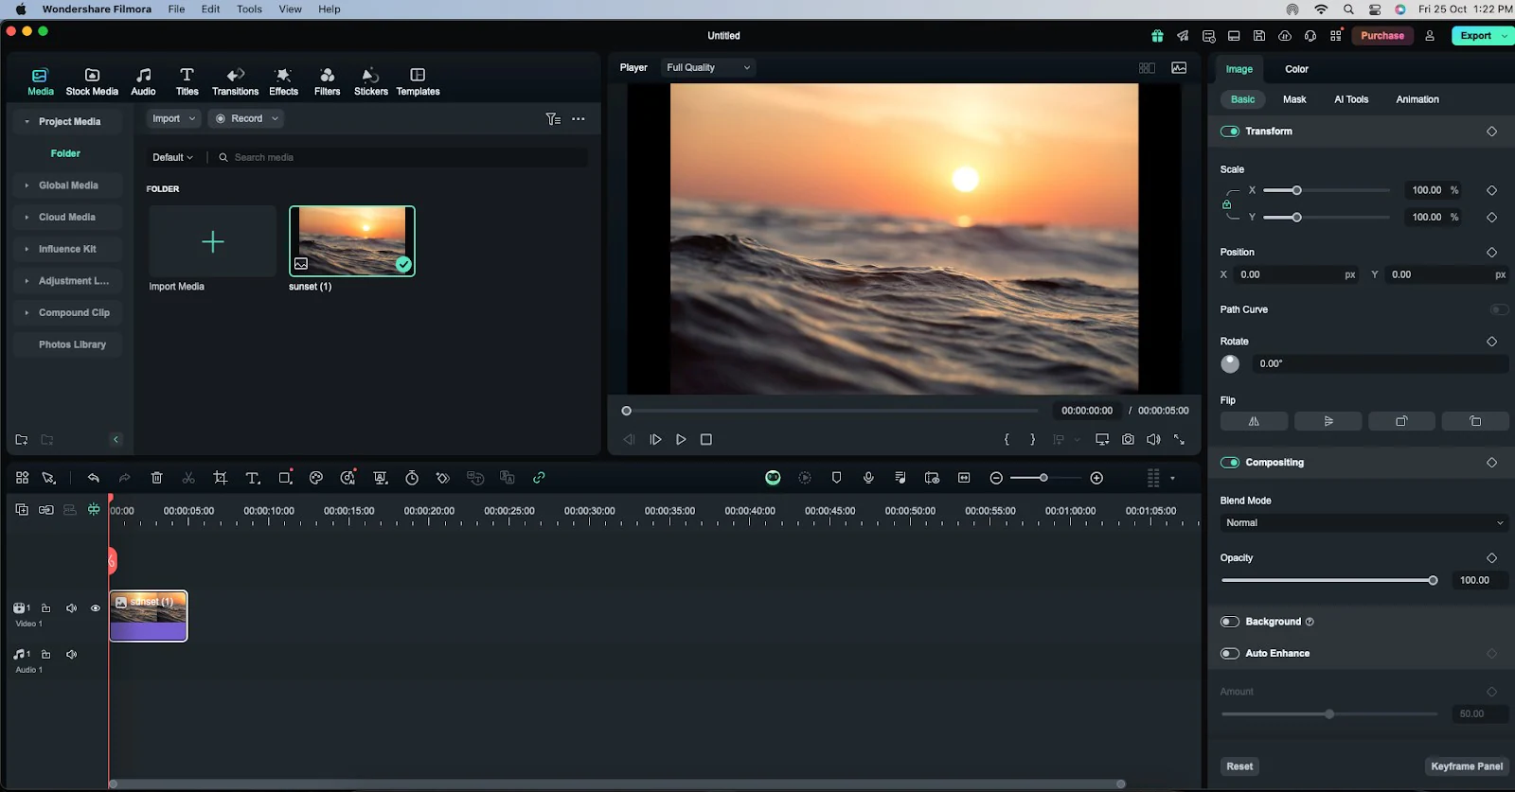This screenshot has height=792, width=1515.
Task: Click the filter media icon
Action: click(553, 119)
